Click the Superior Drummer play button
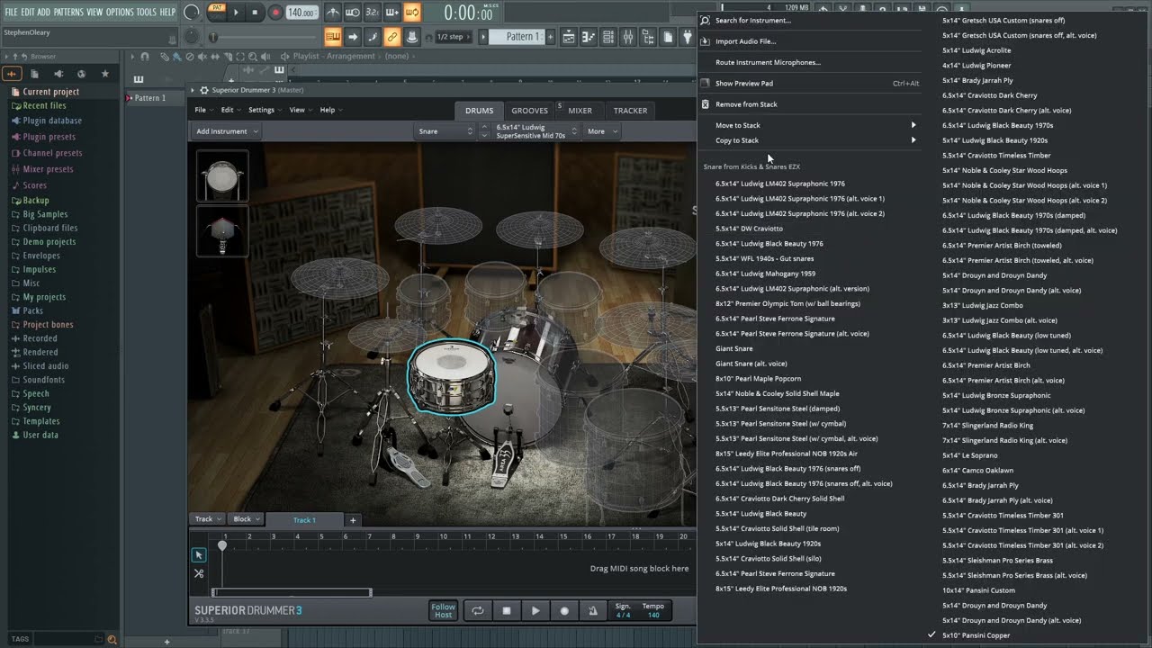 pyautogui.click(x=535, y=610)
